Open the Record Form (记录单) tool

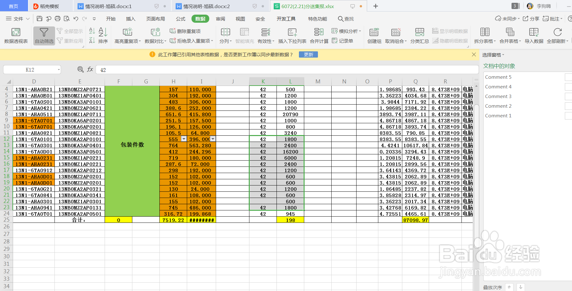(343, 41)
